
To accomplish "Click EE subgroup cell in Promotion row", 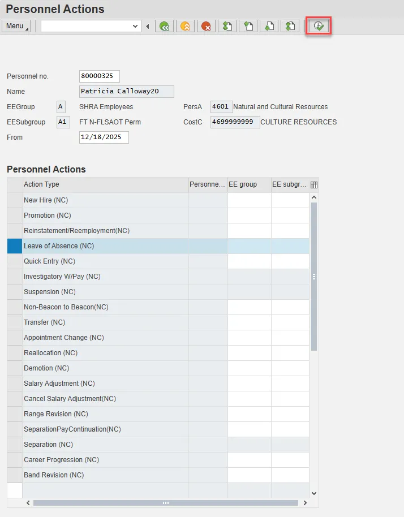I will click(290, 216).
